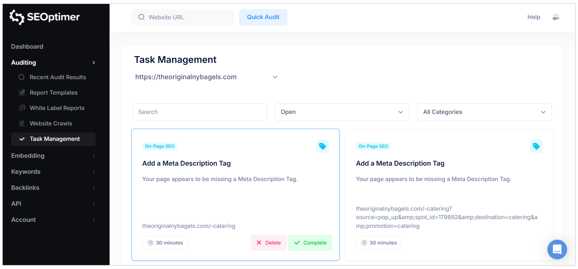Open White Label Reports

coord(57,108)
